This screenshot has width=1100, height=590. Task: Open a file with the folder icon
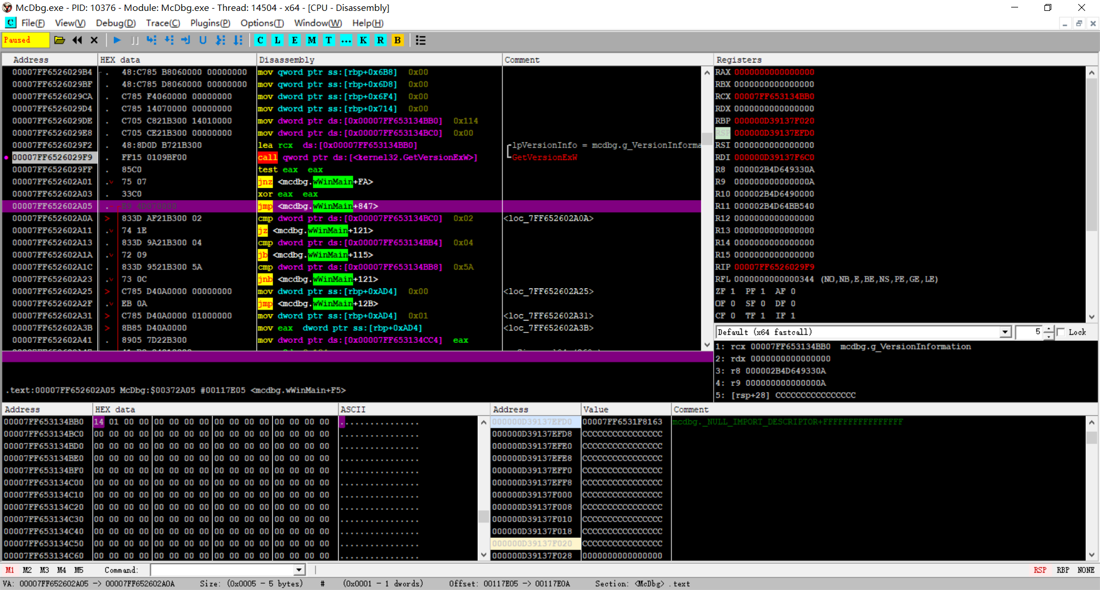click(59, 40)
